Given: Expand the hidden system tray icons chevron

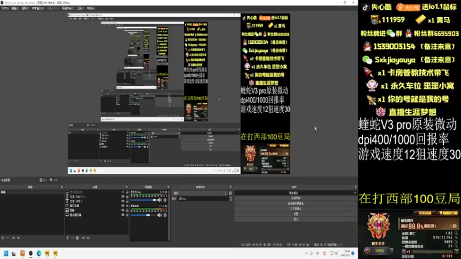Looking at the screenshot, I should (306, 253).
